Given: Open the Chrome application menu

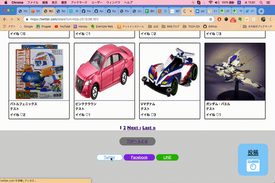Looking at the screenshot, I should pos(17,2).
